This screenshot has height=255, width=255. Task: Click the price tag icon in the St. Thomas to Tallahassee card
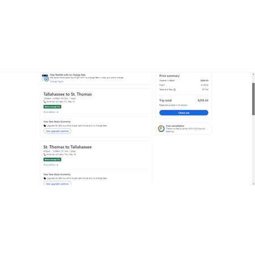(x=45, y=178)
